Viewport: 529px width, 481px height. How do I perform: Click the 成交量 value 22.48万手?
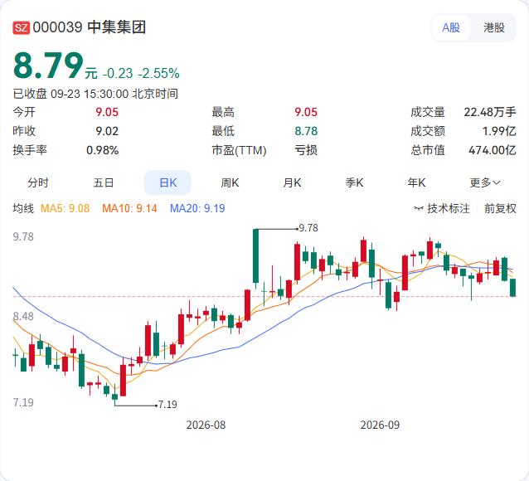coord(490,112)
